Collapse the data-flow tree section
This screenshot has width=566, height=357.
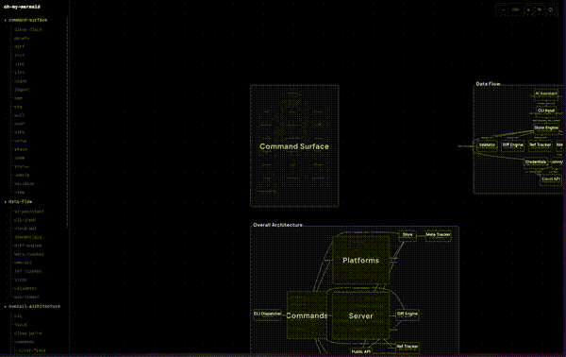coord(5,202)
